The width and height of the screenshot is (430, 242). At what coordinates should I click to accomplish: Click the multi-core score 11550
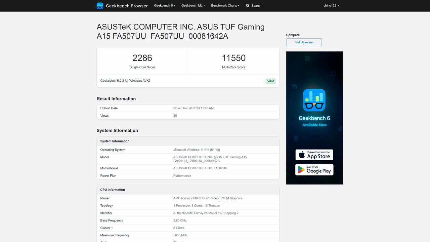click(234, 58)
